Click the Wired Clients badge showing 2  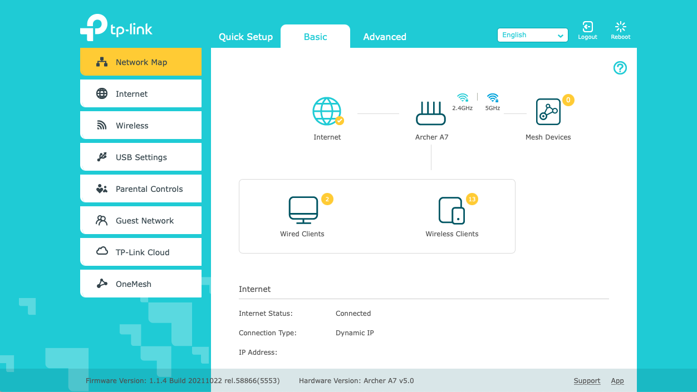(327, 199)
